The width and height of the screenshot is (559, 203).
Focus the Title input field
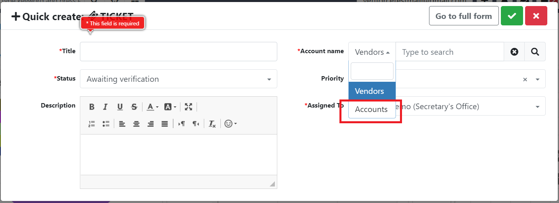point(178,52)
